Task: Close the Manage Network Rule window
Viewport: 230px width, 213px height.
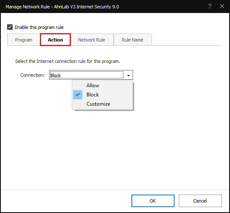Action: (222, 6)
